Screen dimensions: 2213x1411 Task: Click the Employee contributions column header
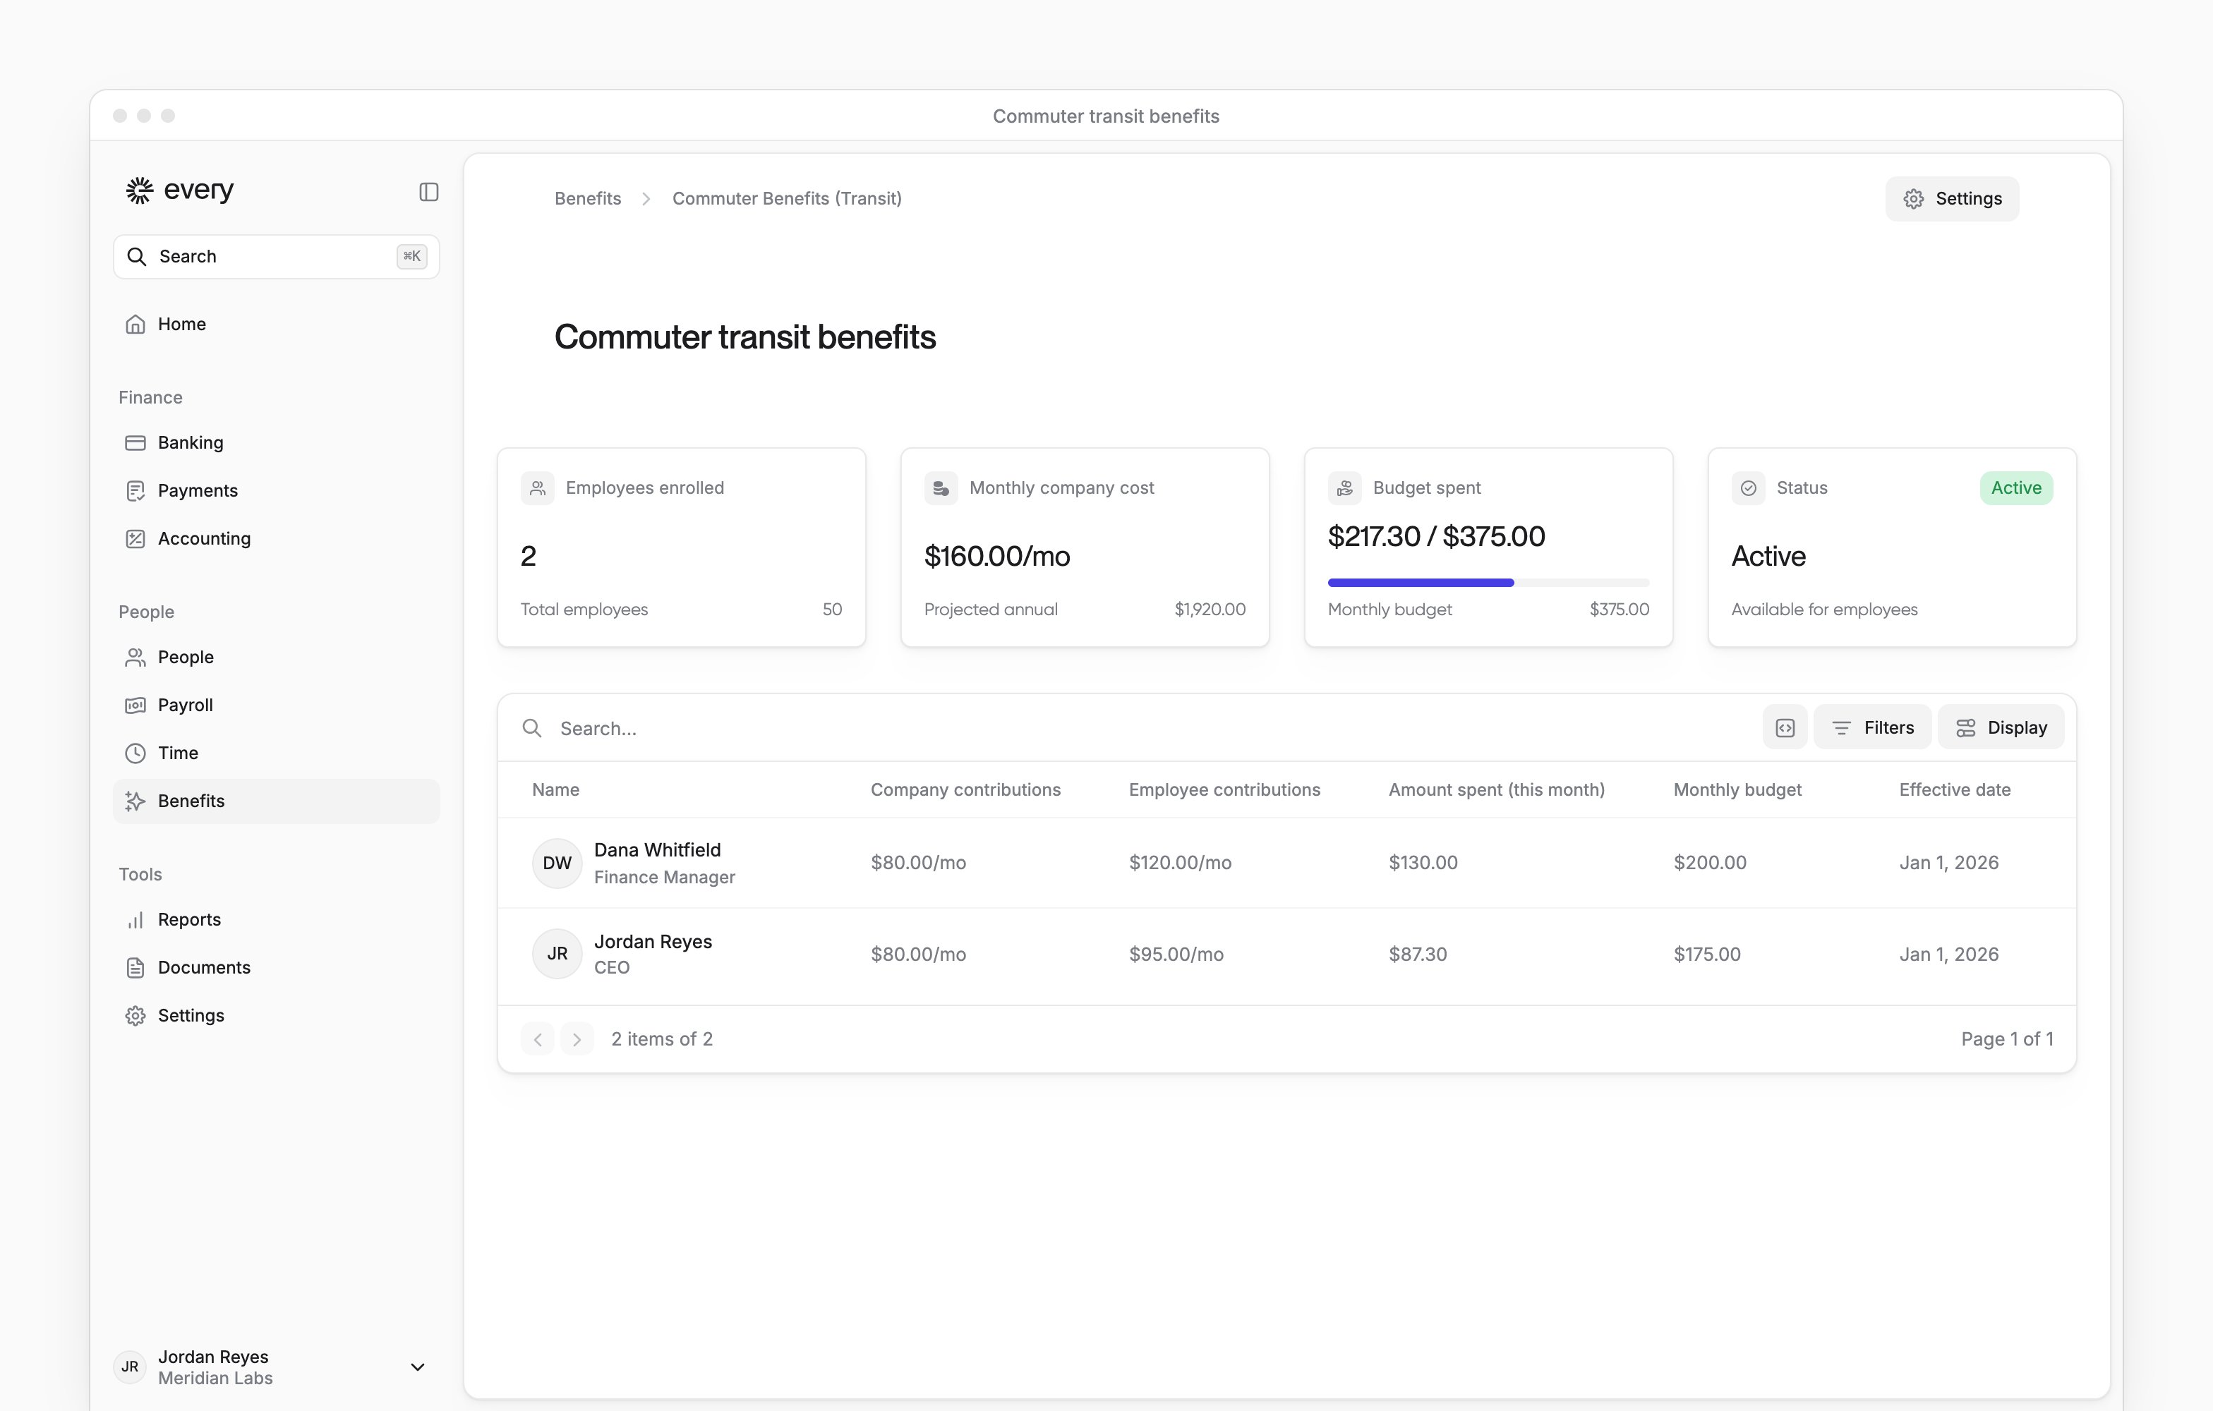point(1224,790)
